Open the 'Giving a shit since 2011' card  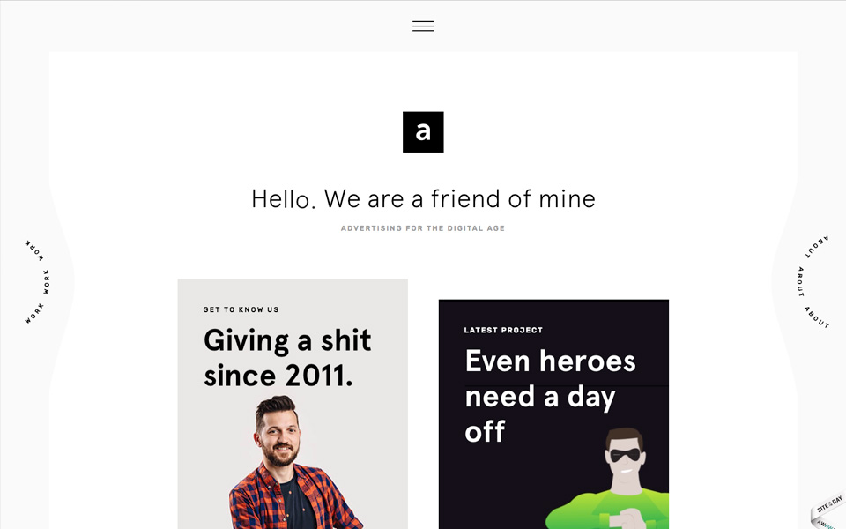pyautogui.click(x=293, y=404)
